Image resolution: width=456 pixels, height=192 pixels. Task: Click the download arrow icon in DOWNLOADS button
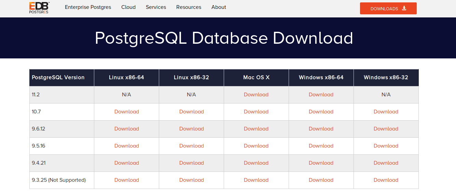404,8
